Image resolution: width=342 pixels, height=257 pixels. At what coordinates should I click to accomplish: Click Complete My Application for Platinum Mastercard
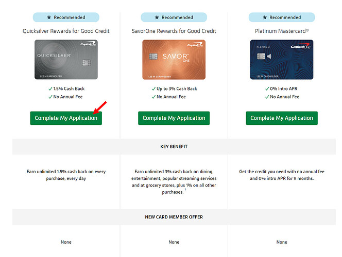coord(282,118)
